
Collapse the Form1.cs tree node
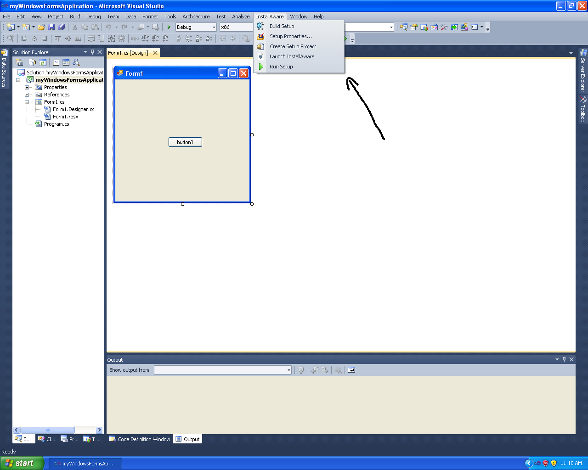pos(27,102)
